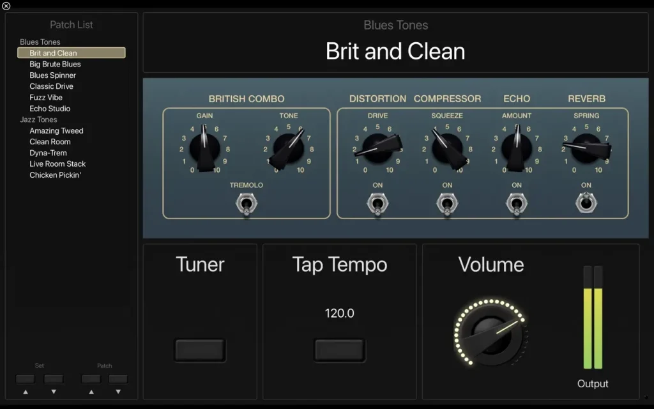This screenshot has height=409, width=654.
Task: Click the Echo AMOUNT knob
Action: [516, 148]
